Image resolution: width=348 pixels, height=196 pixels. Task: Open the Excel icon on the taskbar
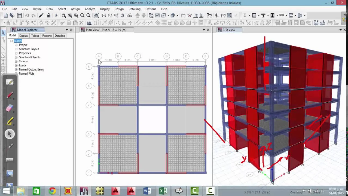[163, 191]
